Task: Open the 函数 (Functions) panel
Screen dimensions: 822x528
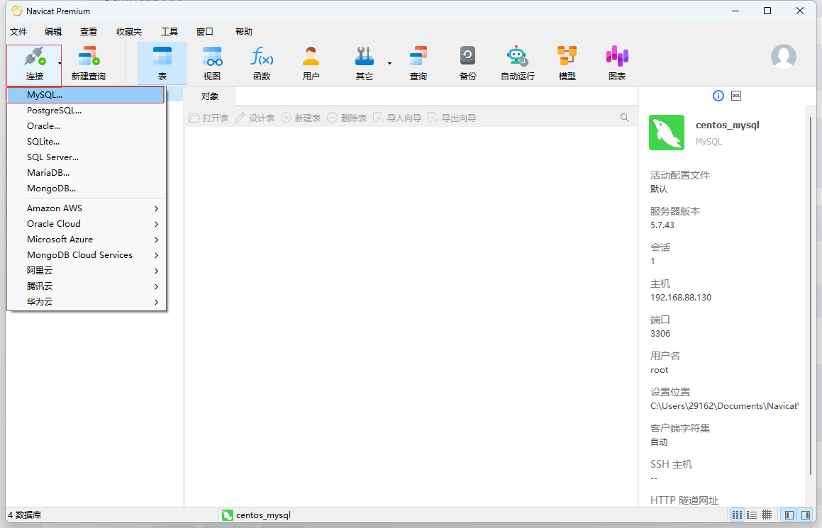Action: [261, 62]
